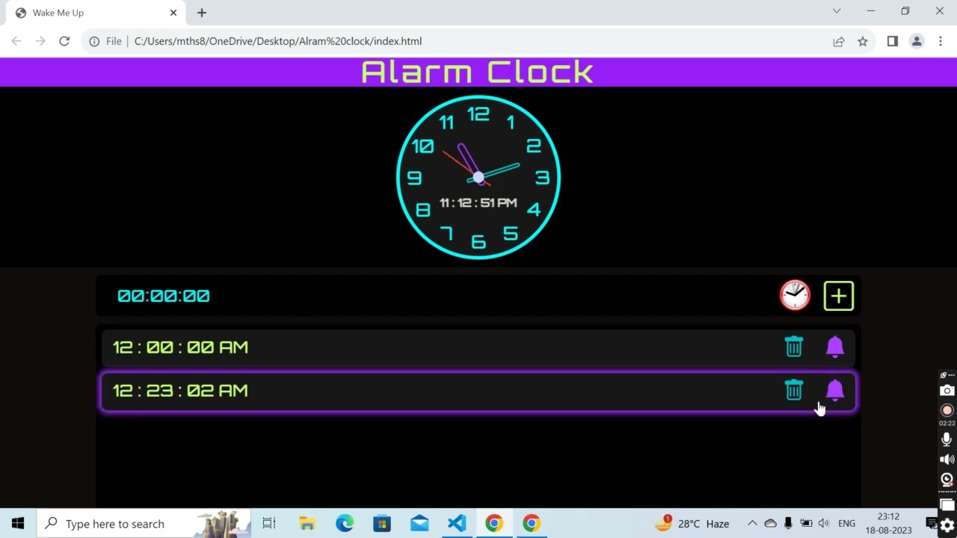Open File Explorer from the taskbar
The height and width of the screenshot is (538, 957).
click(307, 524)
